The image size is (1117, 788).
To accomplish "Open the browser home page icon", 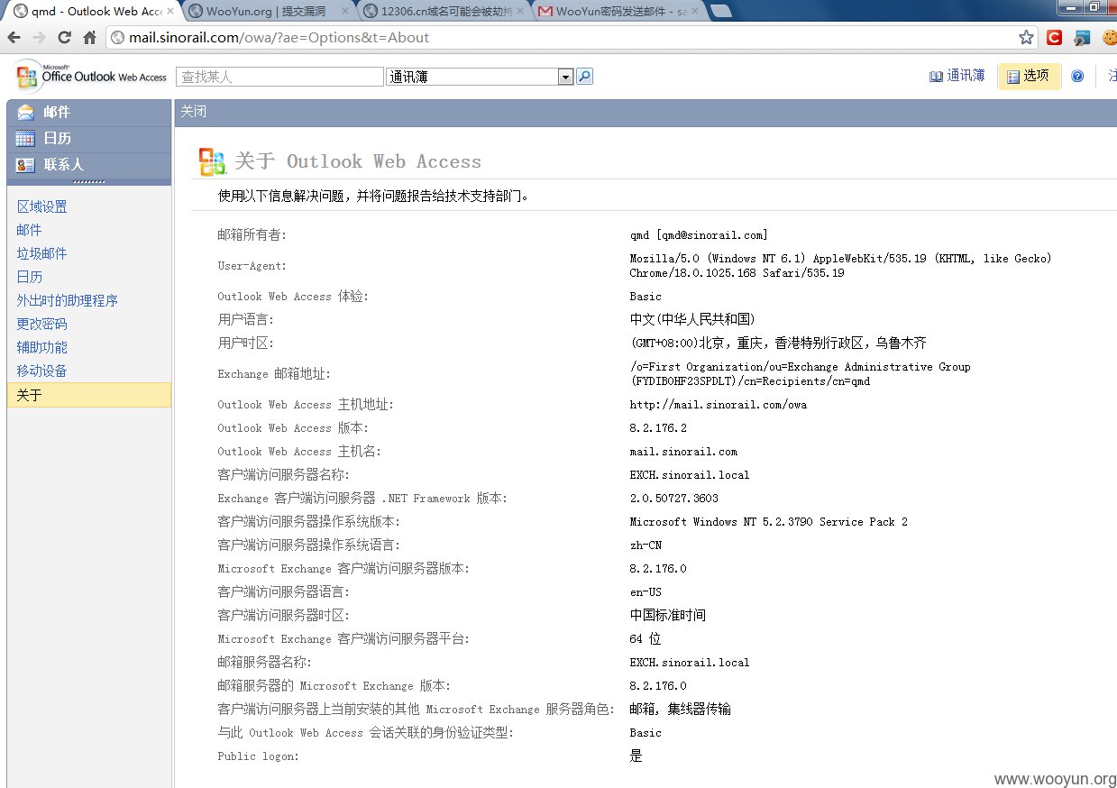I will pyautogui.click(x=89, y=38).
